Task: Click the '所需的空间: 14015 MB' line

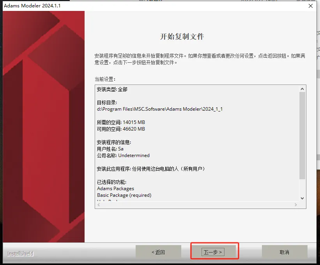Action: [121, 122]
